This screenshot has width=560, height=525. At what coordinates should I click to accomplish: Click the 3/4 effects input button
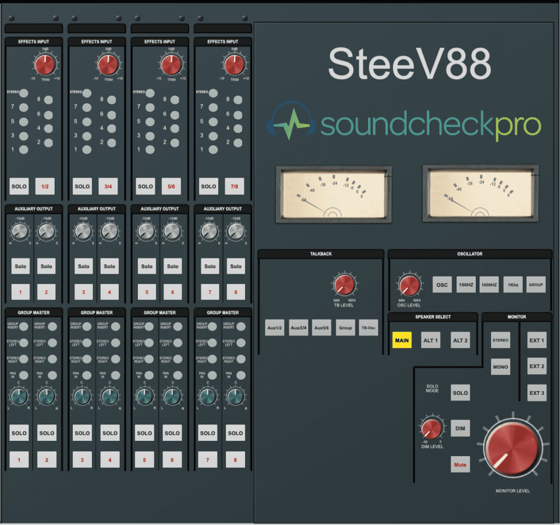tap(108, 186)
